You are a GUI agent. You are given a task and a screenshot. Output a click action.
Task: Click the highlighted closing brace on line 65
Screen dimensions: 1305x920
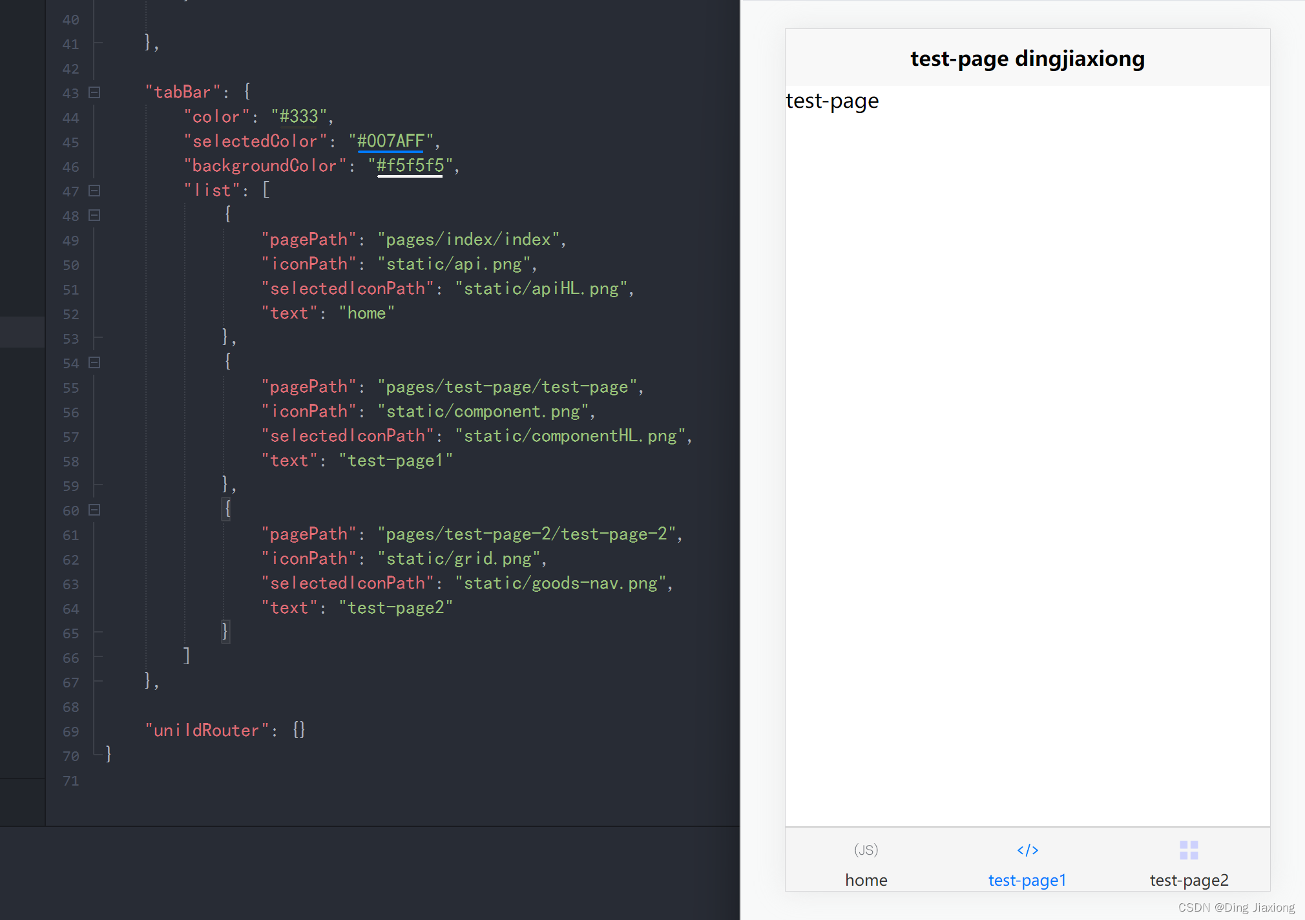[x=225, y=631]
